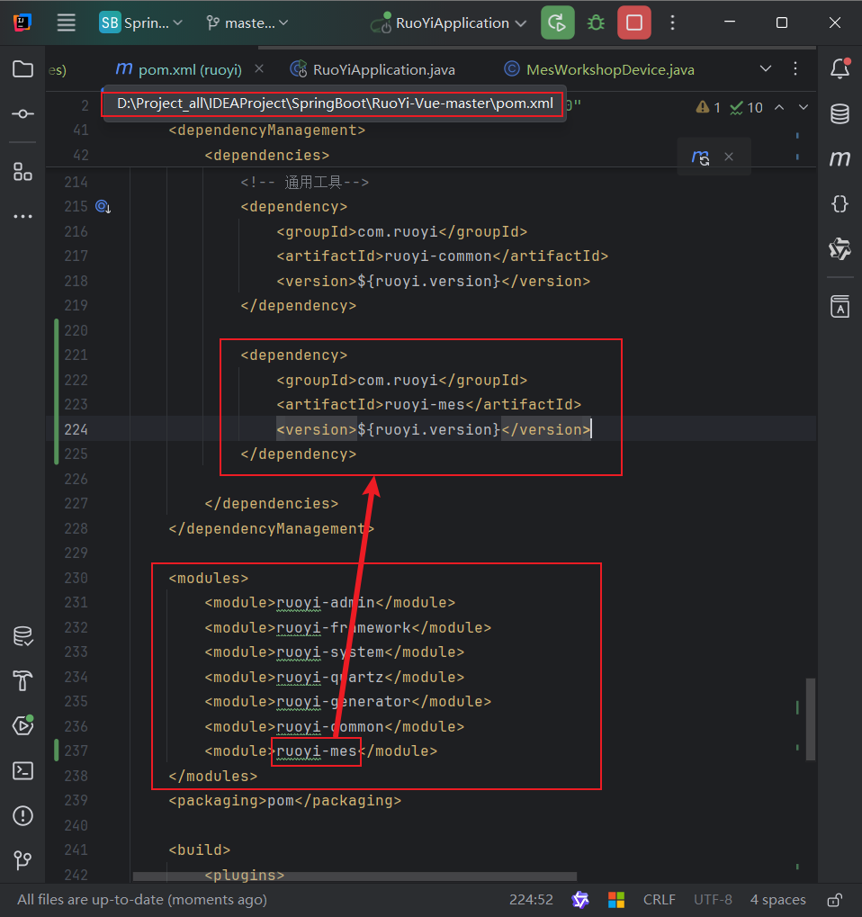The height and width of the screenshot is (917, 862).
Task: Click the build tag line
Action: pyautogui.click(x=200, y=850)
